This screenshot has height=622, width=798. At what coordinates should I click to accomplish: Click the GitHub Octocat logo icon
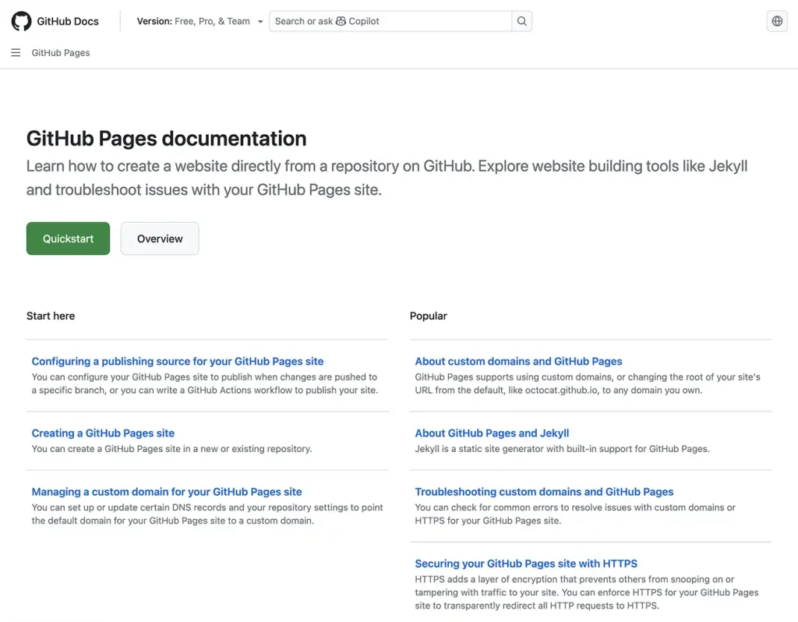pyautogui.click(x=21, y=21)
